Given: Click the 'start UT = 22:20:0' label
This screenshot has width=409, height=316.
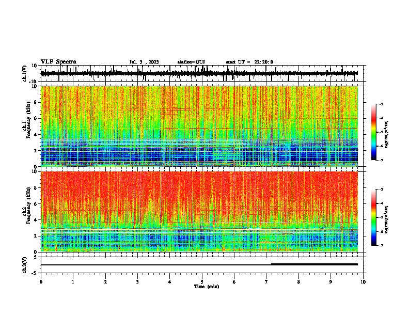Looking at the screenshot, I should coord(249,62).
